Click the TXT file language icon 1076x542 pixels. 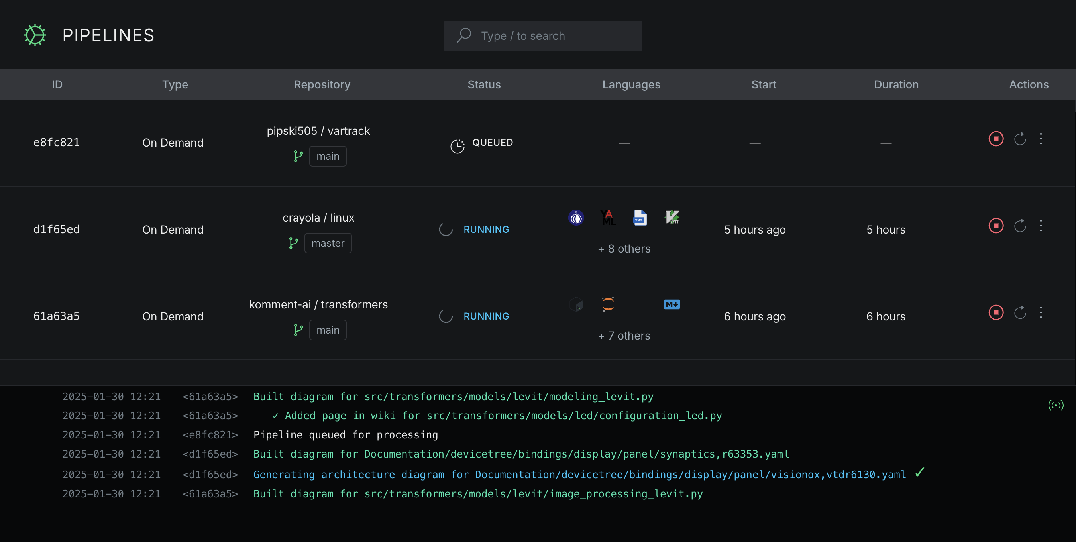(640, 218)
